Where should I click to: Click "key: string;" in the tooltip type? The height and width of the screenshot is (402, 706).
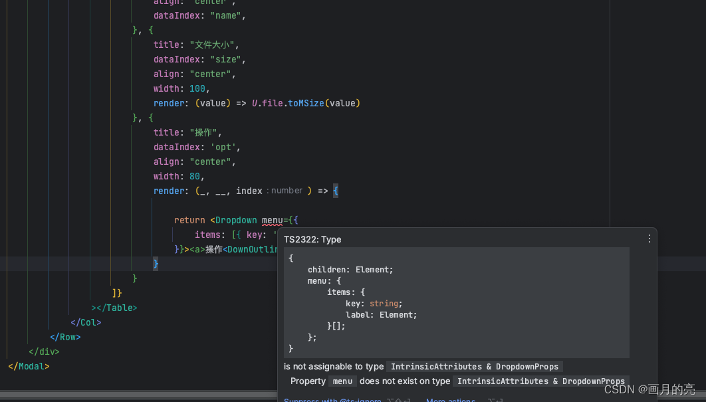click(374, 304)
